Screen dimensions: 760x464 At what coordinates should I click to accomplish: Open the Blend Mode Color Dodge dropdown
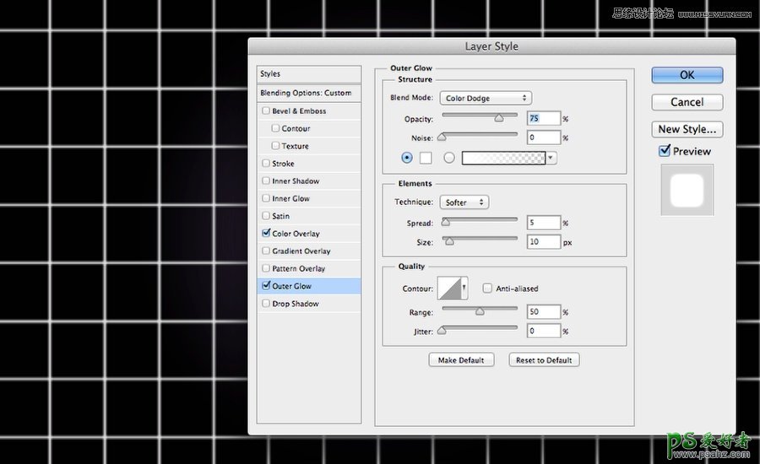pyautogui.click(x=486, y=98)
